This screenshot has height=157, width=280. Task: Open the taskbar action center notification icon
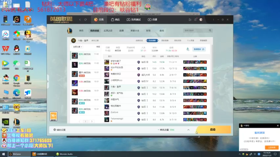pyautogui.click(x=275, y=154)
